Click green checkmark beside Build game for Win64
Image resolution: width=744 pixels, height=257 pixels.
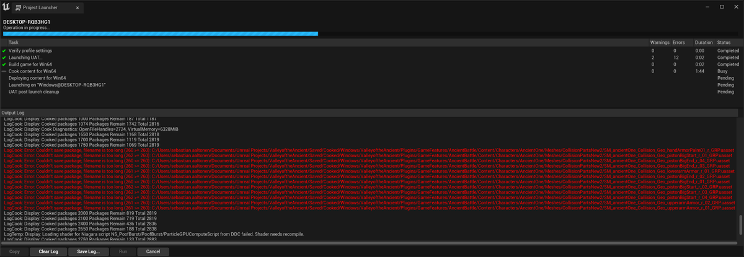(4, 64)
